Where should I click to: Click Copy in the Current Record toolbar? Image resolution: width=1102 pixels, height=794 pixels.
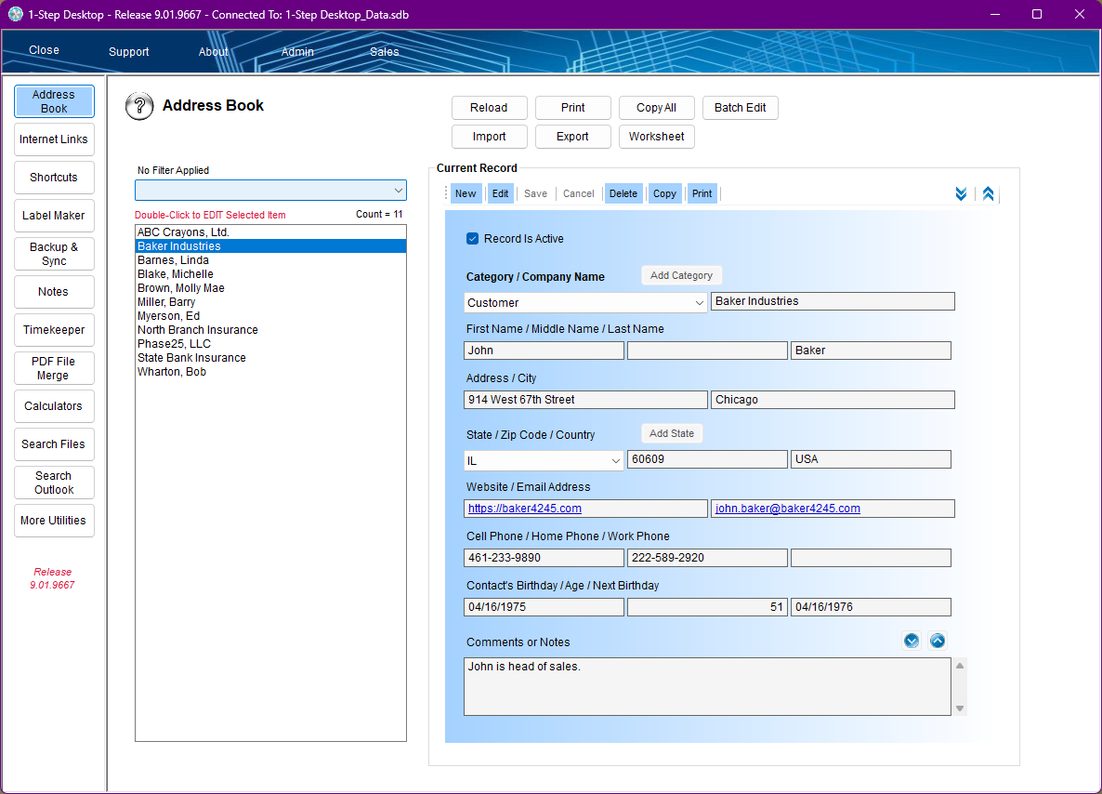tap(664, 193)
